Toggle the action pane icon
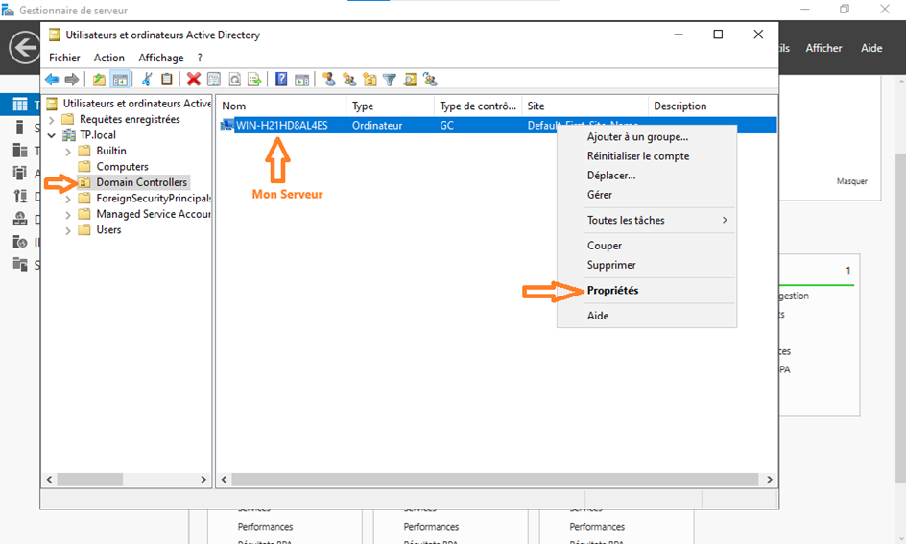Viewport: 906px width, 544px height. (301, 79)
